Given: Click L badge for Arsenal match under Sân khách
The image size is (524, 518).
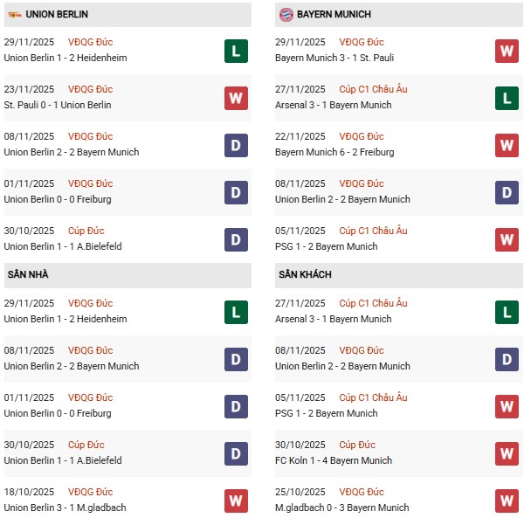Looking at the screenshot, I should [x=507, y=312].
